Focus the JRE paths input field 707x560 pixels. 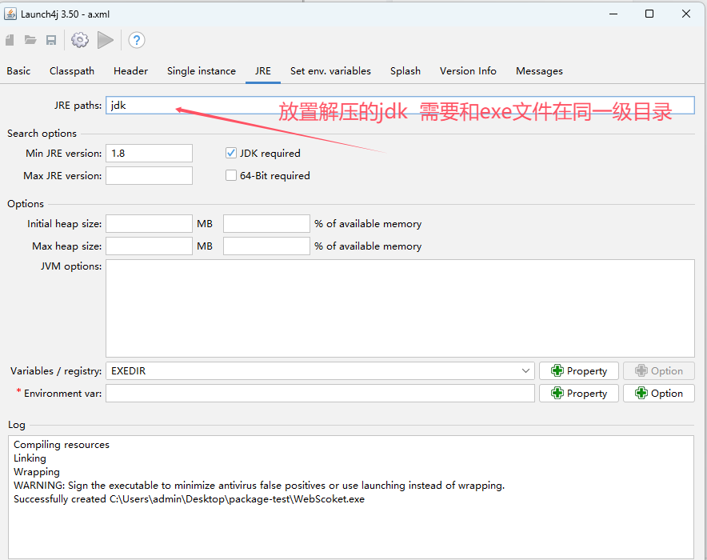tap(400, 105)
